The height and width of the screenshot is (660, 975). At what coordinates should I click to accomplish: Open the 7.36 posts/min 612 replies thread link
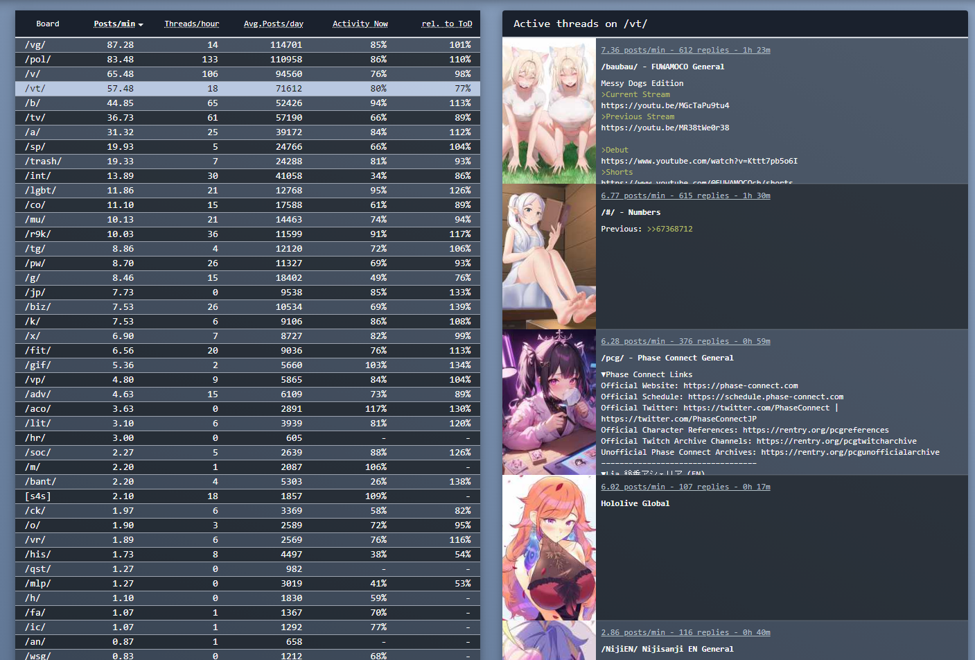685,50
